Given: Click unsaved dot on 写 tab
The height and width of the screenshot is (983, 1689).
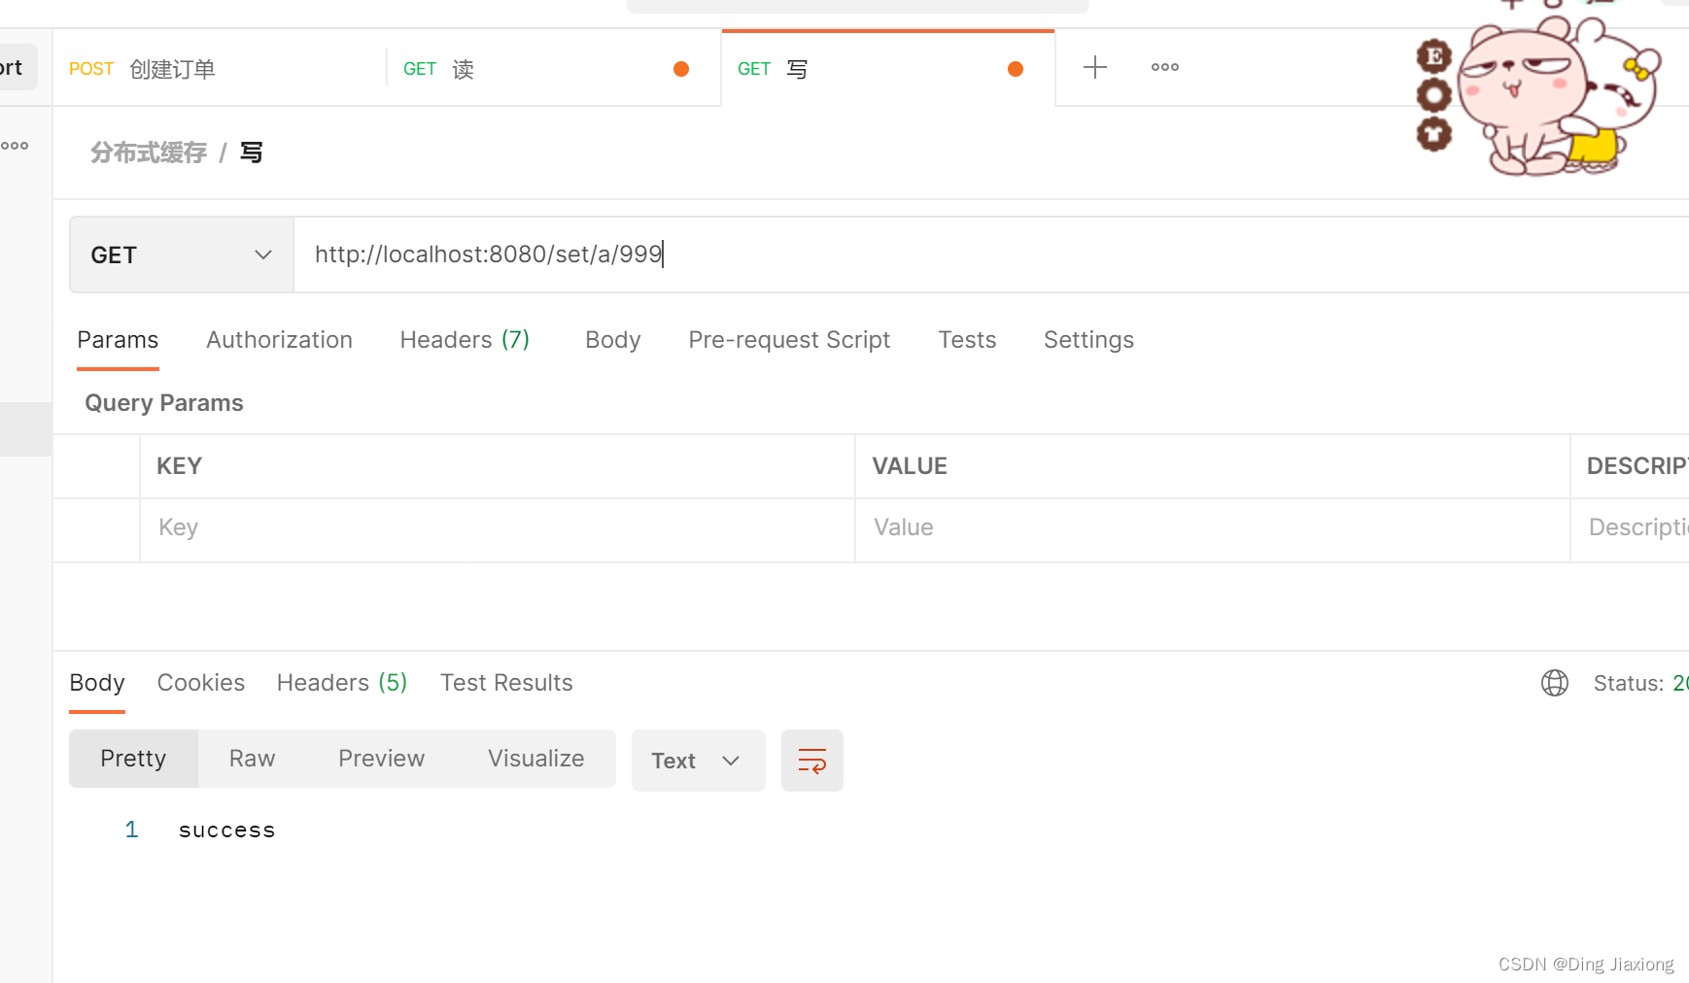Looking at the screenshot, I should [1016, 69].
